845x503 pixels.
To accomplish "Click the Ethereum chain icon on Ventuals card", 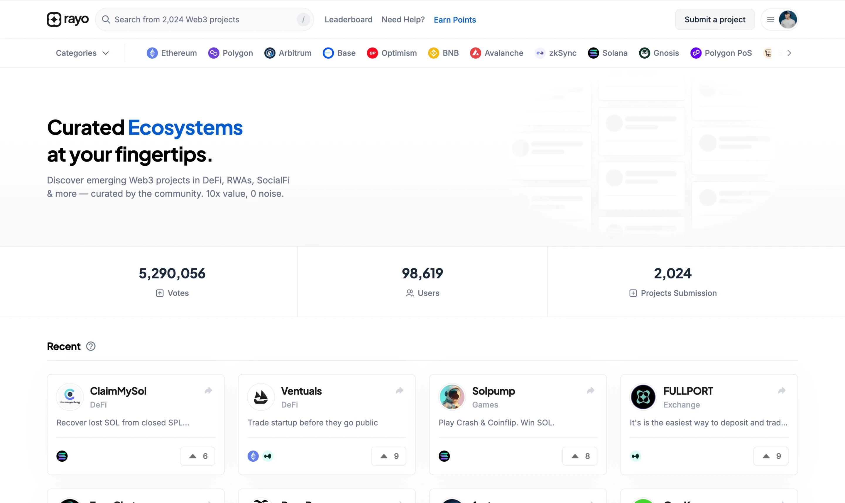I will coord(253,456).
